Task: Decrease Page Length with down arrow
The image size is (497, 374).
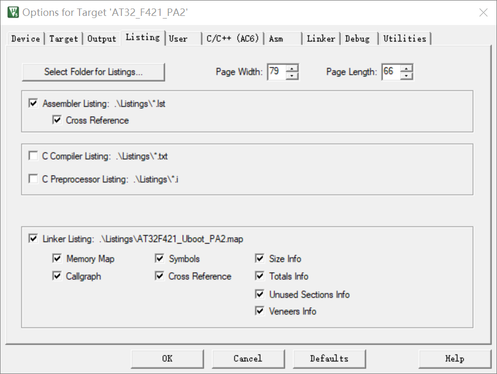Action: point(406,76)
